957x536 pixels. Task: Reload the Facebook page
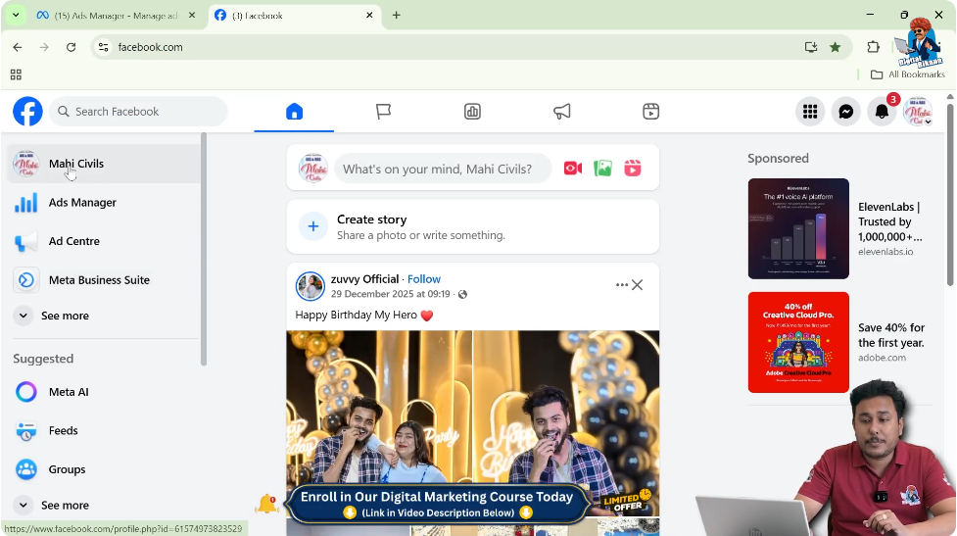[71, 47]
